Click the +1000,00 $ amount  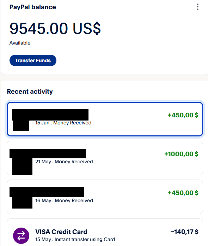coord(181,154)
